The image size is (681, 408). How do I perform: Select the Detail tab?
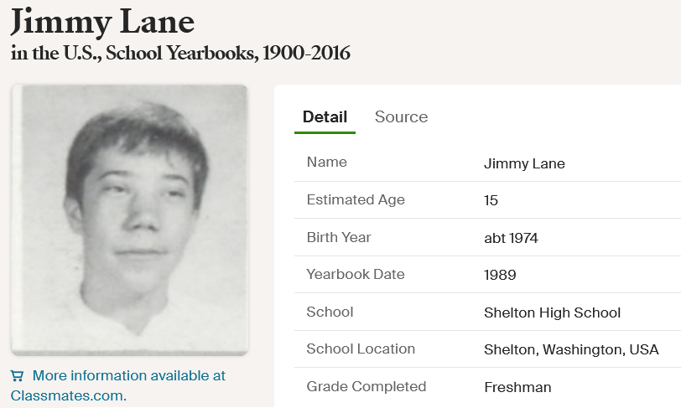coord(325,117)
